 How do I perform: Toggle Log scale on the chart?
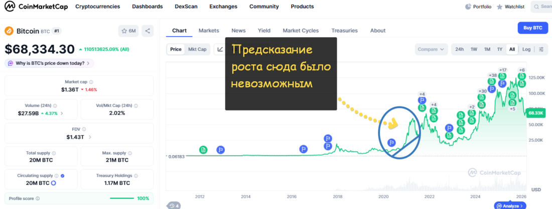pos(526,49)
